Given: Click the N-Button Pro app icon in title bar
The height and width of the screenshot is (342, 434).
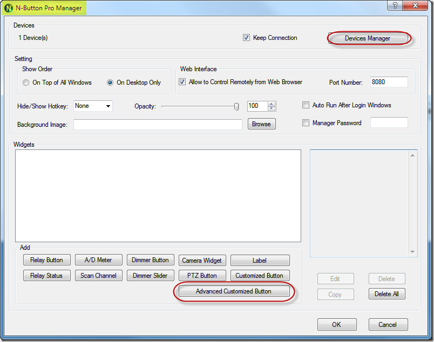Looking at the screenshot, I should point(9,8).
